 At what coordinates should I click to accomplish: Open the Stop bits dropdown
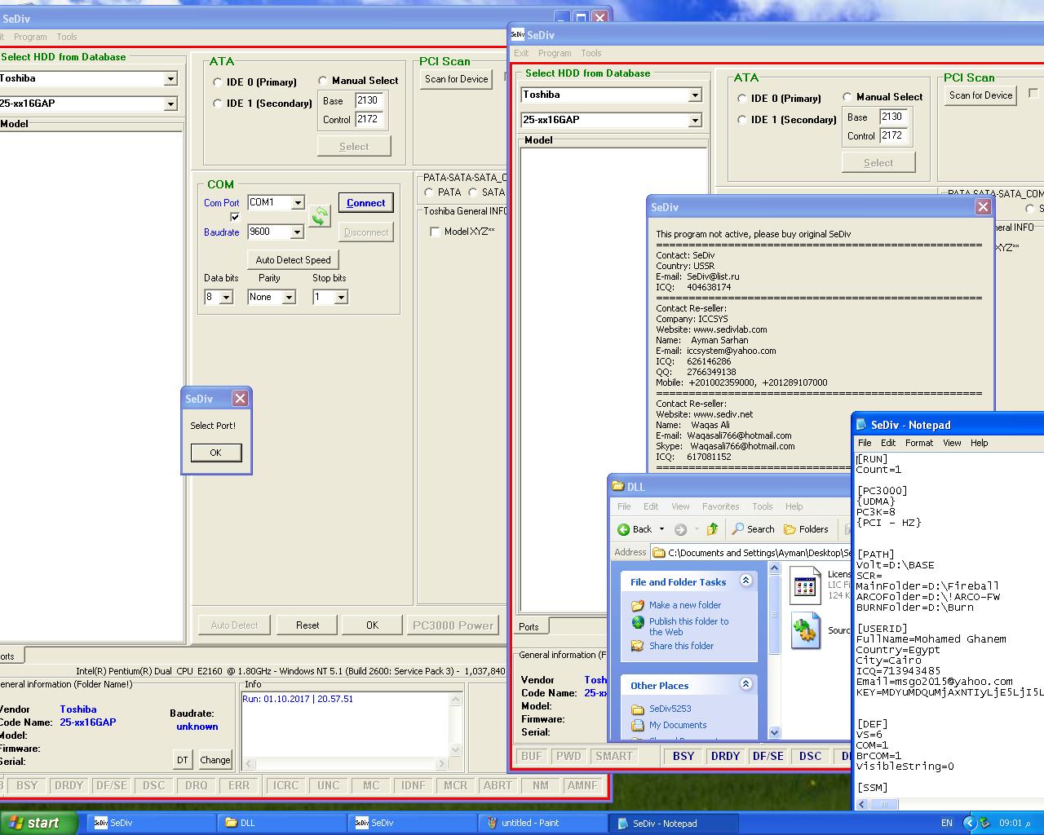341,298
